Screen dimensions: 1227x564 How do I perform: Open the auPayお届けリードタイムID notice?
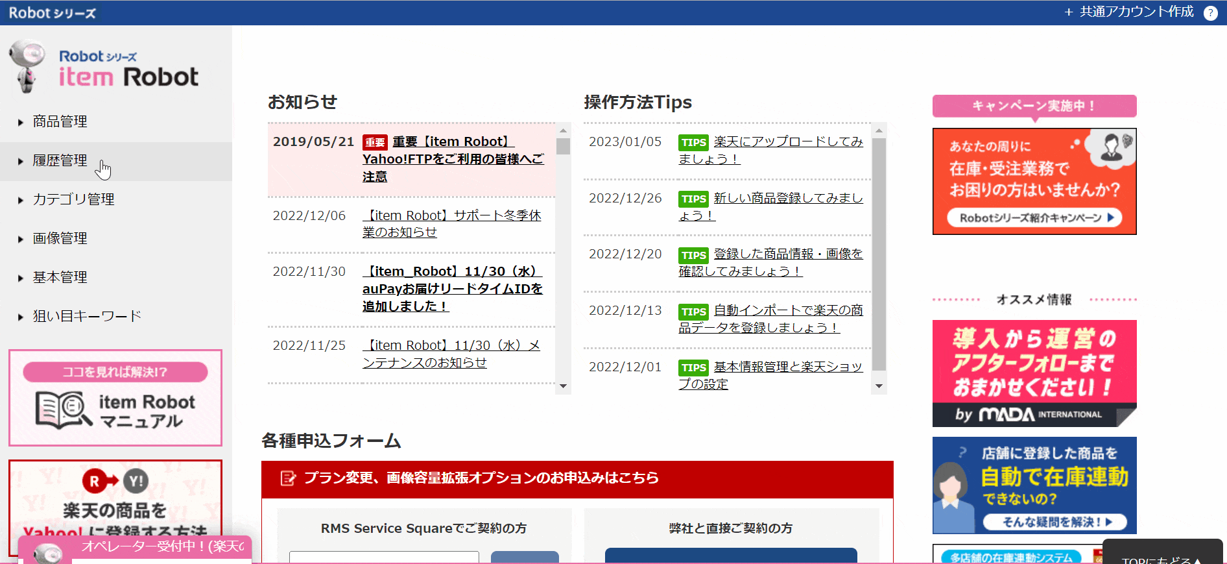tap(453, 289)
